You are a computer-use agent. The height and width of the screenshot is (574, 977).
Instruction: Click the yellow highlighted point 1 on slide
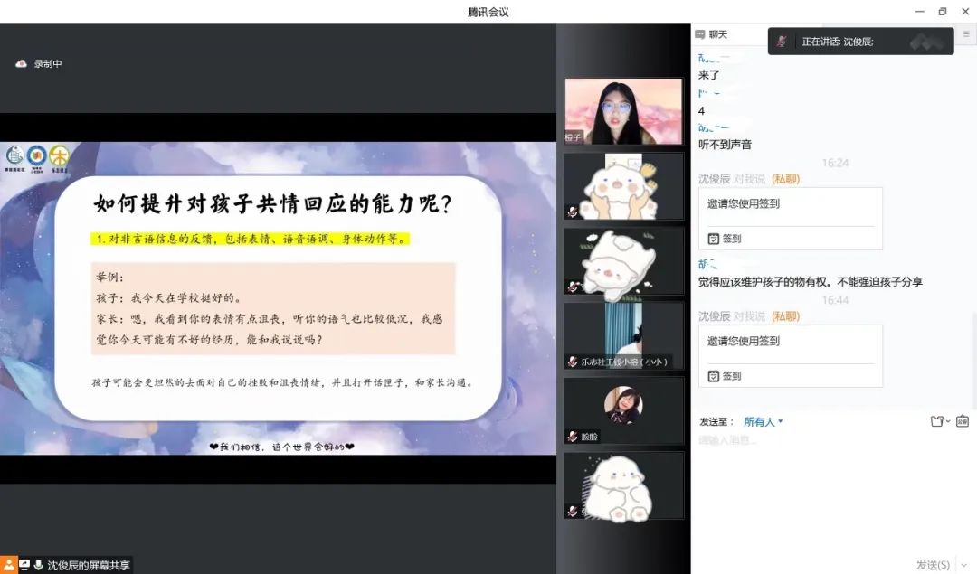coord(250,239)
